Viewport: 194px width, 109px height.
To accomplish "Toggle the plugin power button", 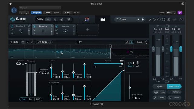I will (x=14, y=10).
